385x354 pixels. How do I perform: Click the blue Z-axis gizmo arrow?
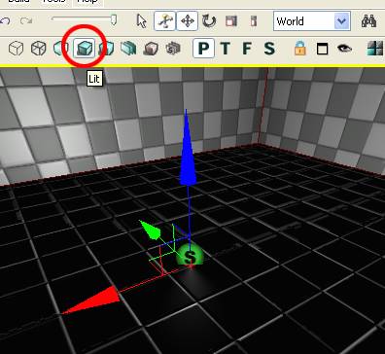click(x=188, y=149)
